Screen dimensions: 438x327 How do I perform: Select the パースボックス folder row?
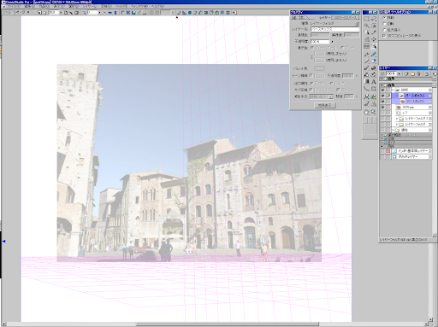(x=411, y=96)
